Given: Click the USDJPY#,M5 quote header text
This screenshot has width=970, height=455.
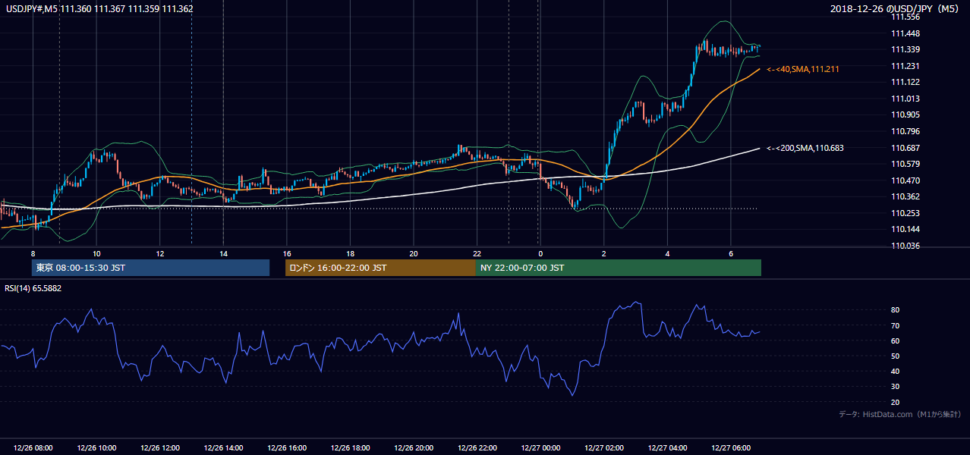Looking at the screenshot, I should (x=99, y=9).
